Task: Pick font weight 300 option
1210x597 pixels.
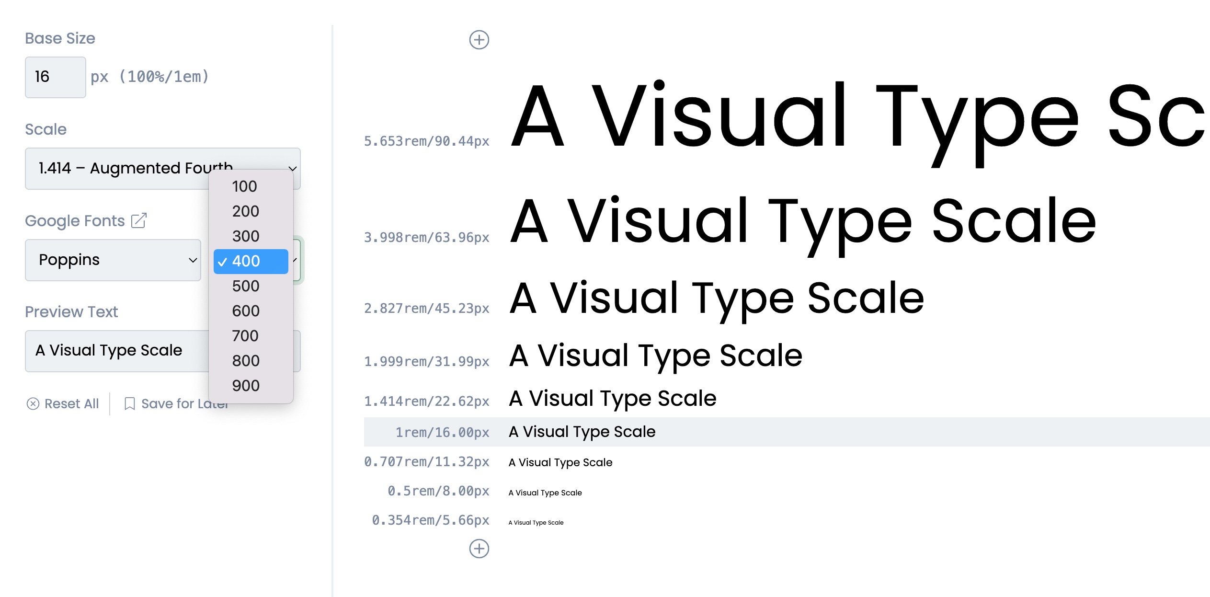Action: pos(245,236)
